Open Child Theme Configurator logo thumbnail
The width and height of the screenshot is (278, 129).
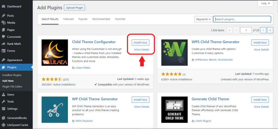click(x=55, y=53)
